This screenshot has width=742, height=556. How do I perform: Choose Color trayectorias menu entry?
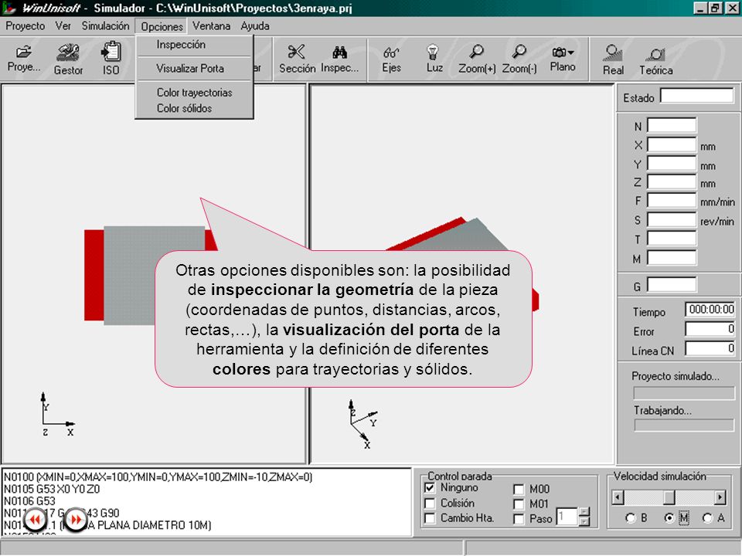click(x=194, y=93)
